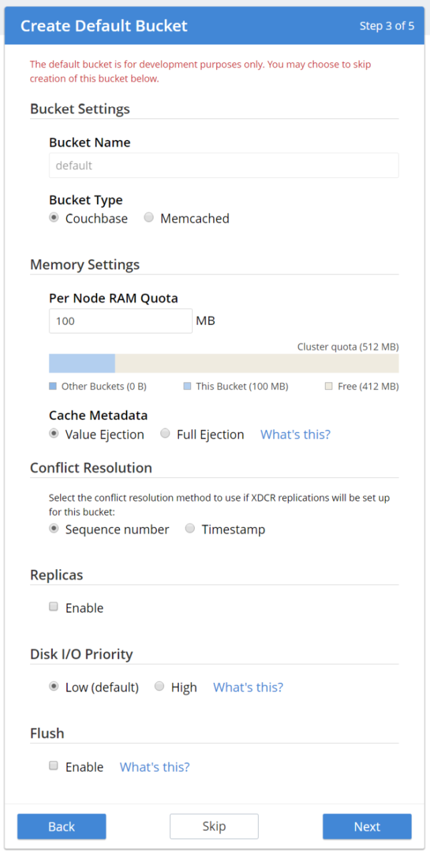Enable replicas for the bucket
Image resolution: width=430 pixels, height=857 pixels.
53,606
